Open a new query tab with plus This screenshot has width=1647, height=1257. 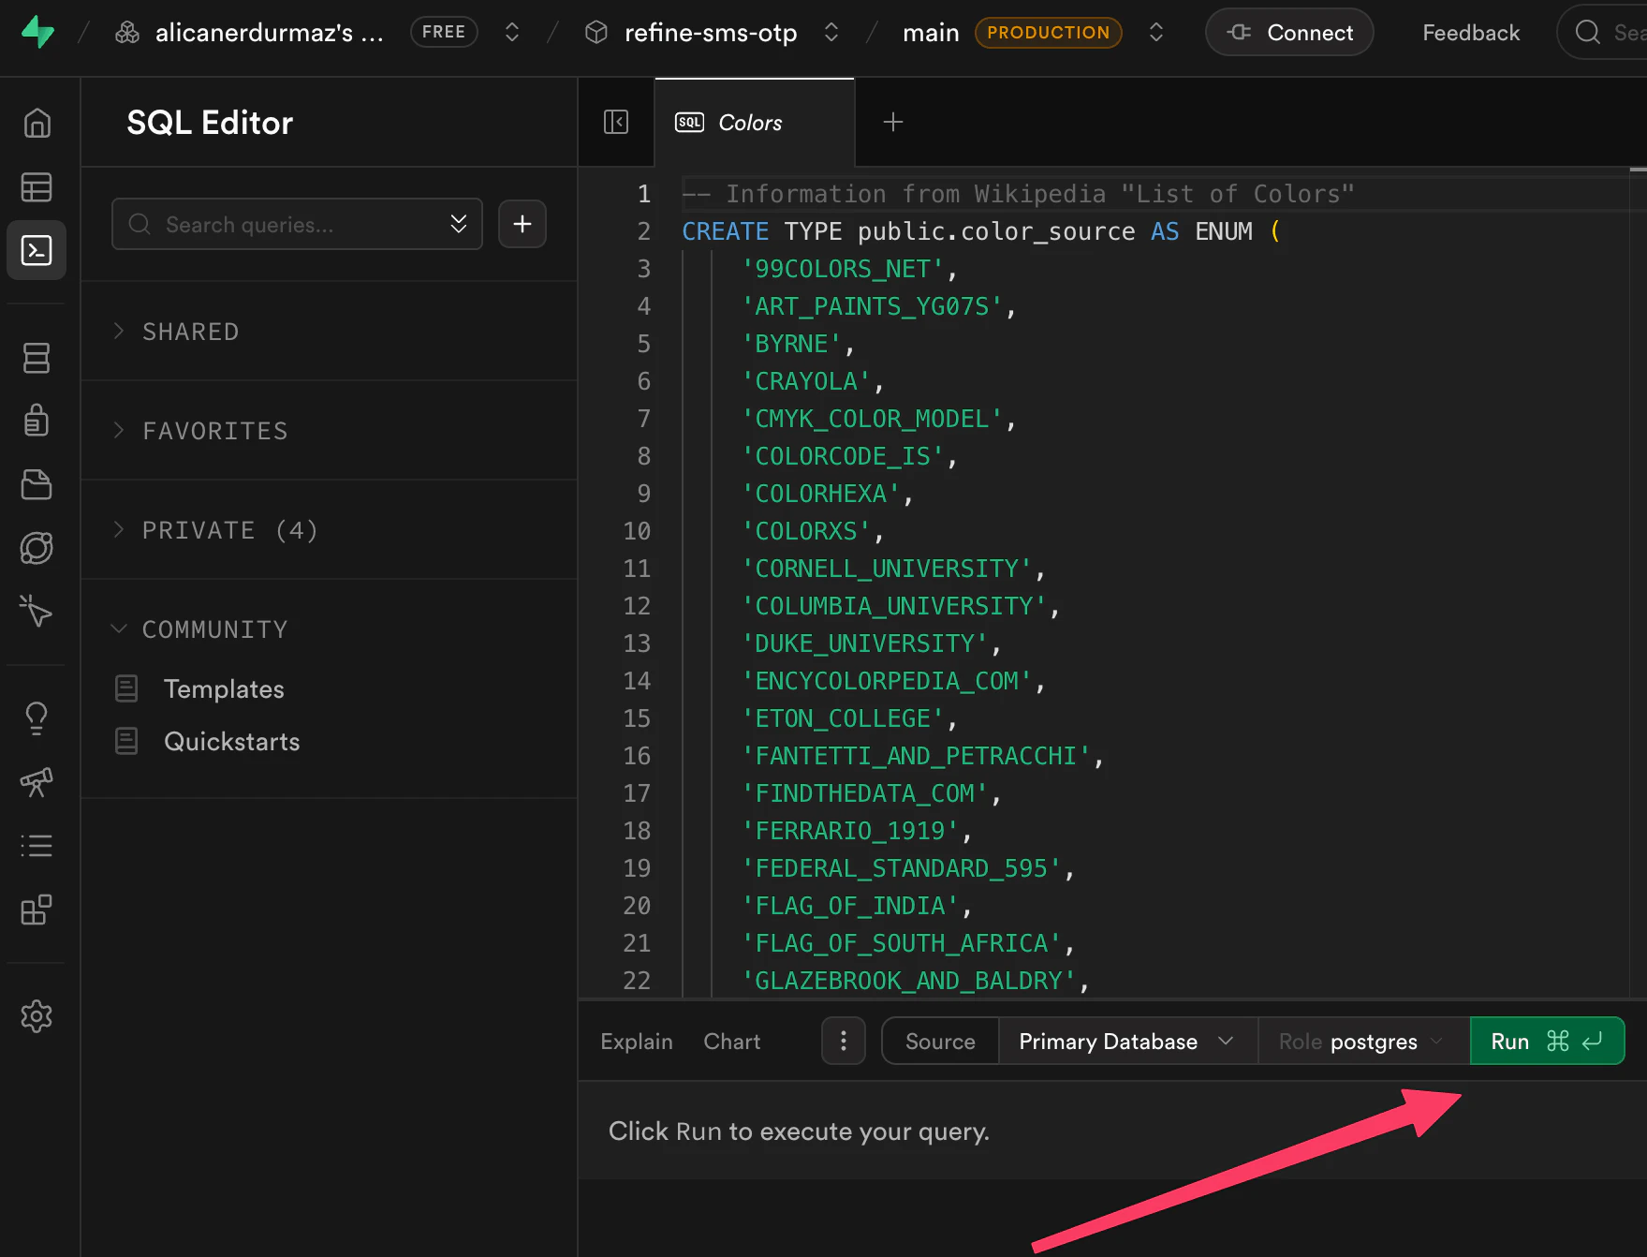[x=893, y=122]
